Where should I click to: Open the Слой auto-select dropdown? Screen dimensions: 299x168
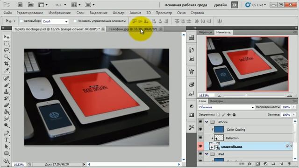pyautogui.click(x=55, y=21)
